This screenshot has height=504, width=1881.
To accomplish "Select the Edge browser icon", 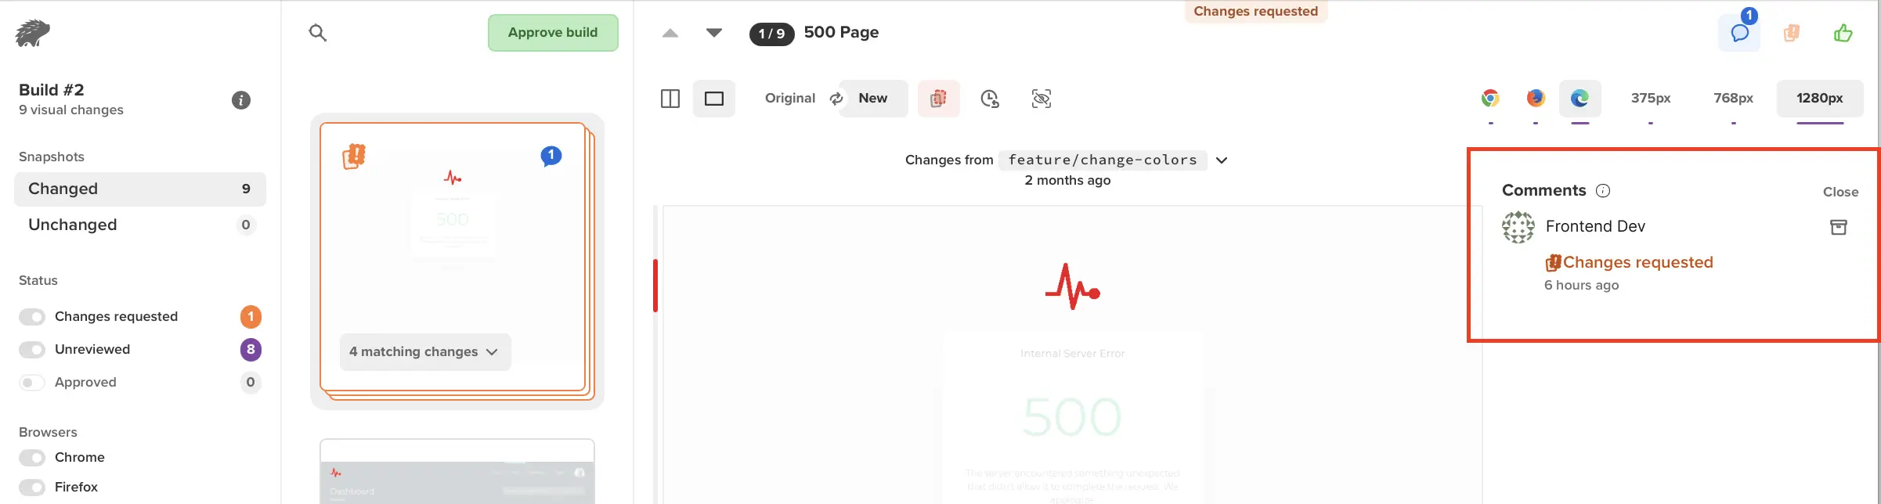I will [x=1580, y=99].
